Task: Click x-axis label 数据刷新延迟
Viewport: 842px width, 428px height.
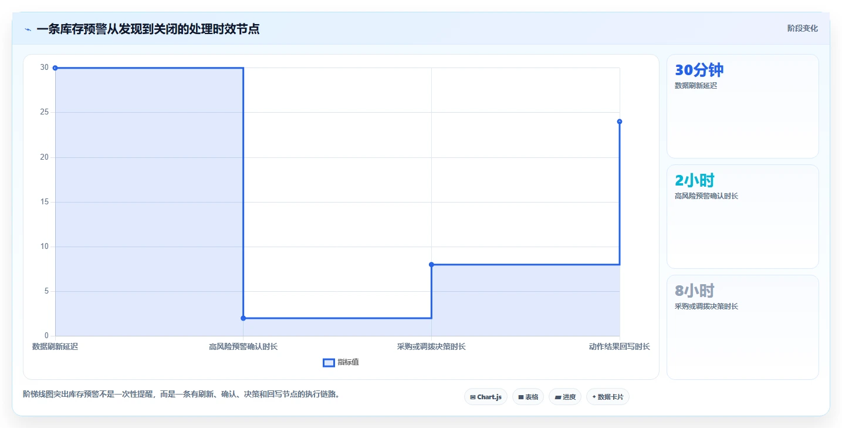Action: pyautogui.click(x=55, y=346)
